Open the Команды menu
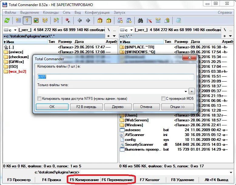This screenshot has width=236, height=185. [x=51, y=12]
